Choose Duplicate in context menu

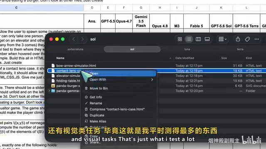click(97, 115)
